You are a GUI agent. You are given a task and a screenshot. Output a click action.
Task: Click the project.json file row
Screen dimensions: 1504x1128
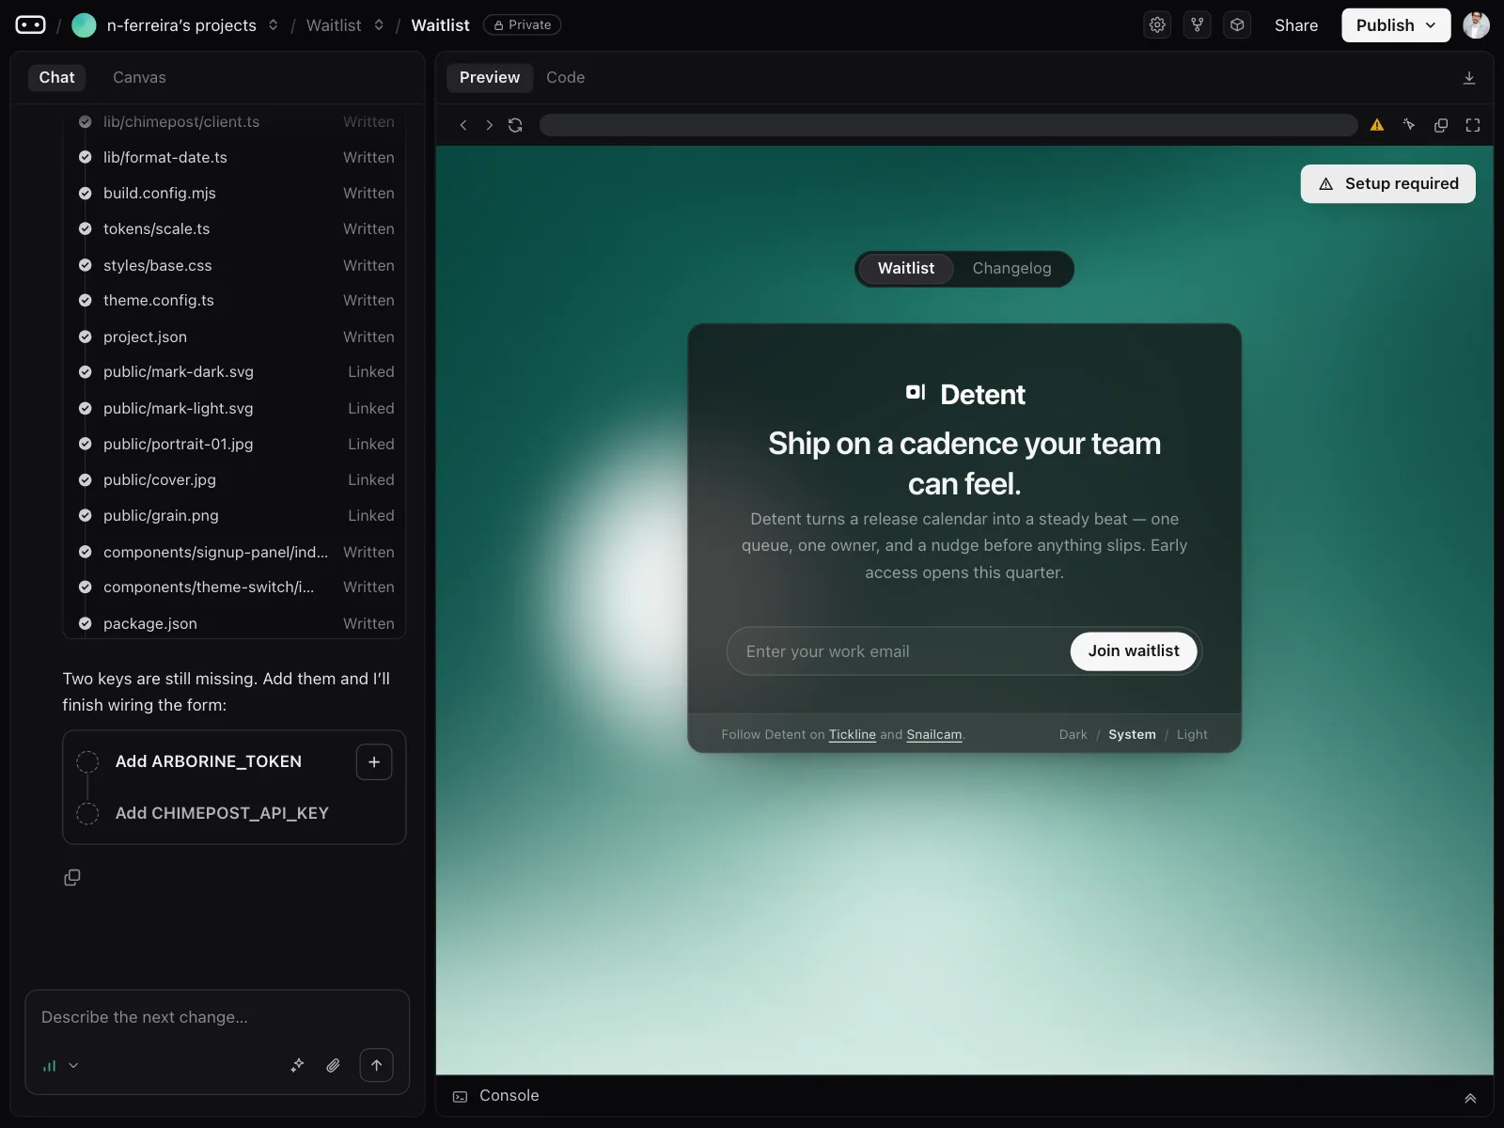pos(235,337)
